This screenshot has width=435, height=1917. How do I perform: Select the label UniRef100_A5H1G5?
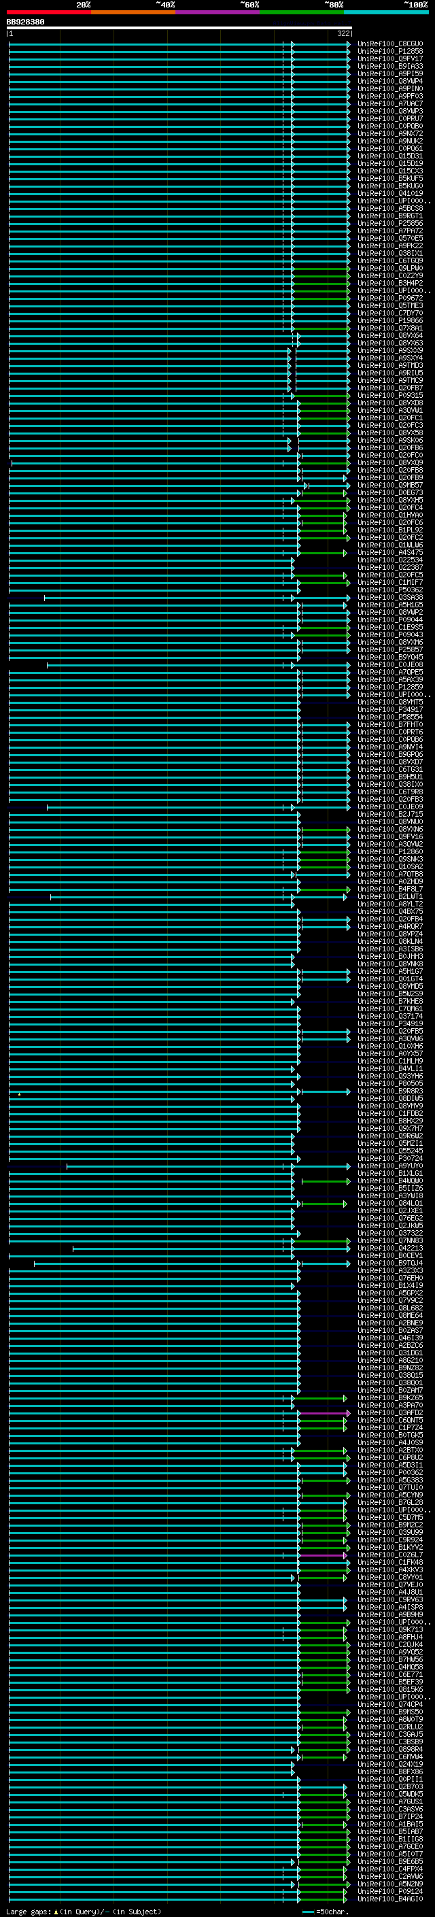[x=389, y=605]
